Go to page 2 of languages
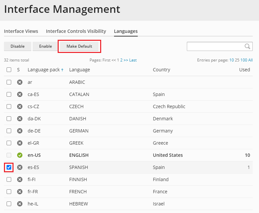Screen dimensions: 259x213 [121, 60]
